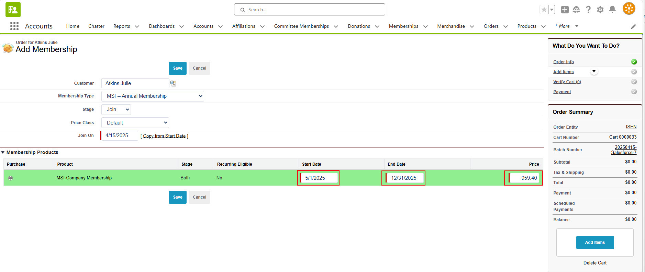The image size is (645, 272).
Task: Click the top Save button
Action: click(x=177, y=68)
